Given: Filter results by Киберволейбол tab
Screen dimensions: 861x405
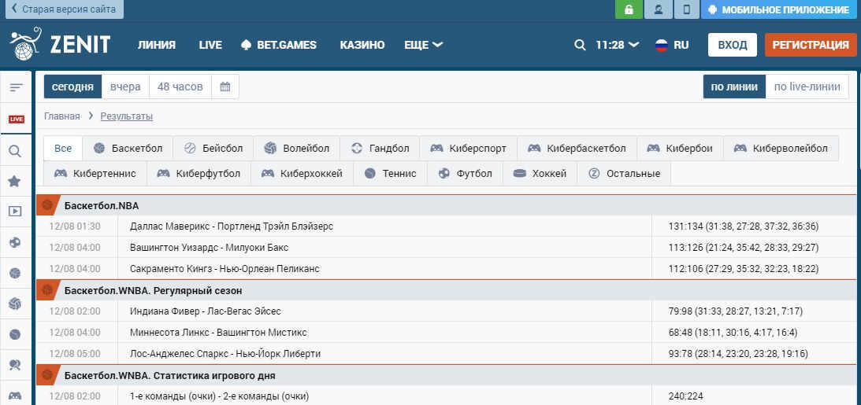Looking at the screenshot, I should click(781, 149).
